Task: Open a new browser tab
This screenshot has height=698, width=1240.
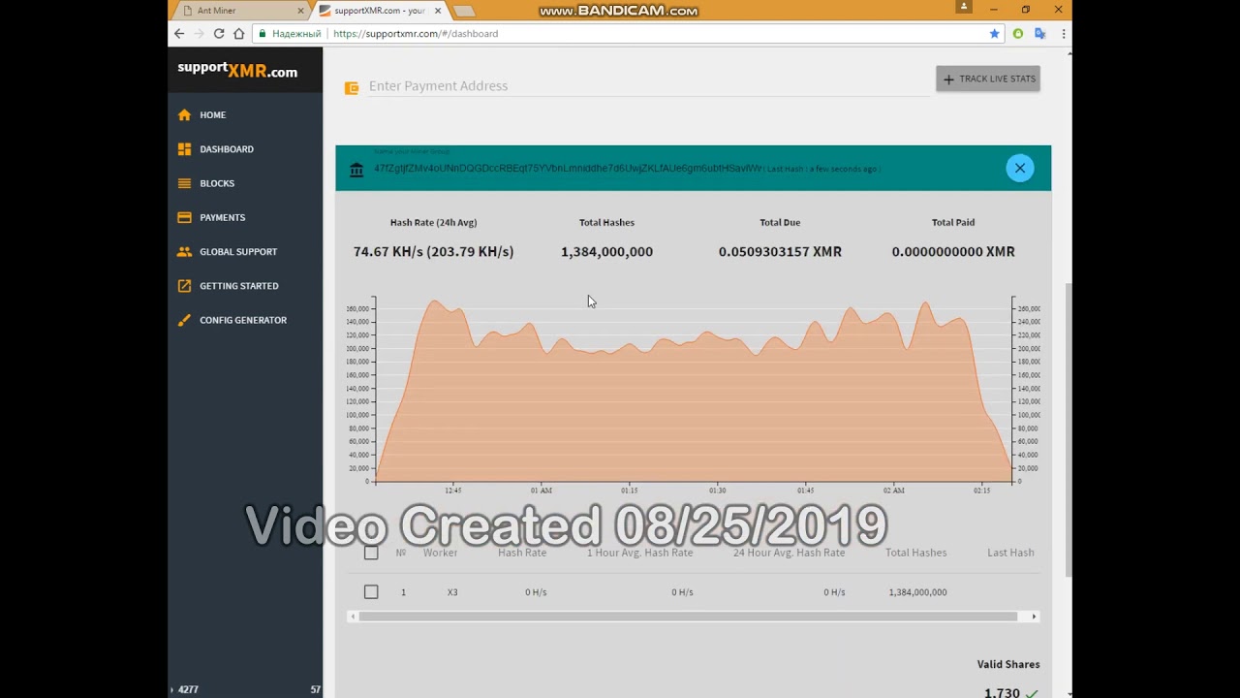Action: click(x=464, y=11)
